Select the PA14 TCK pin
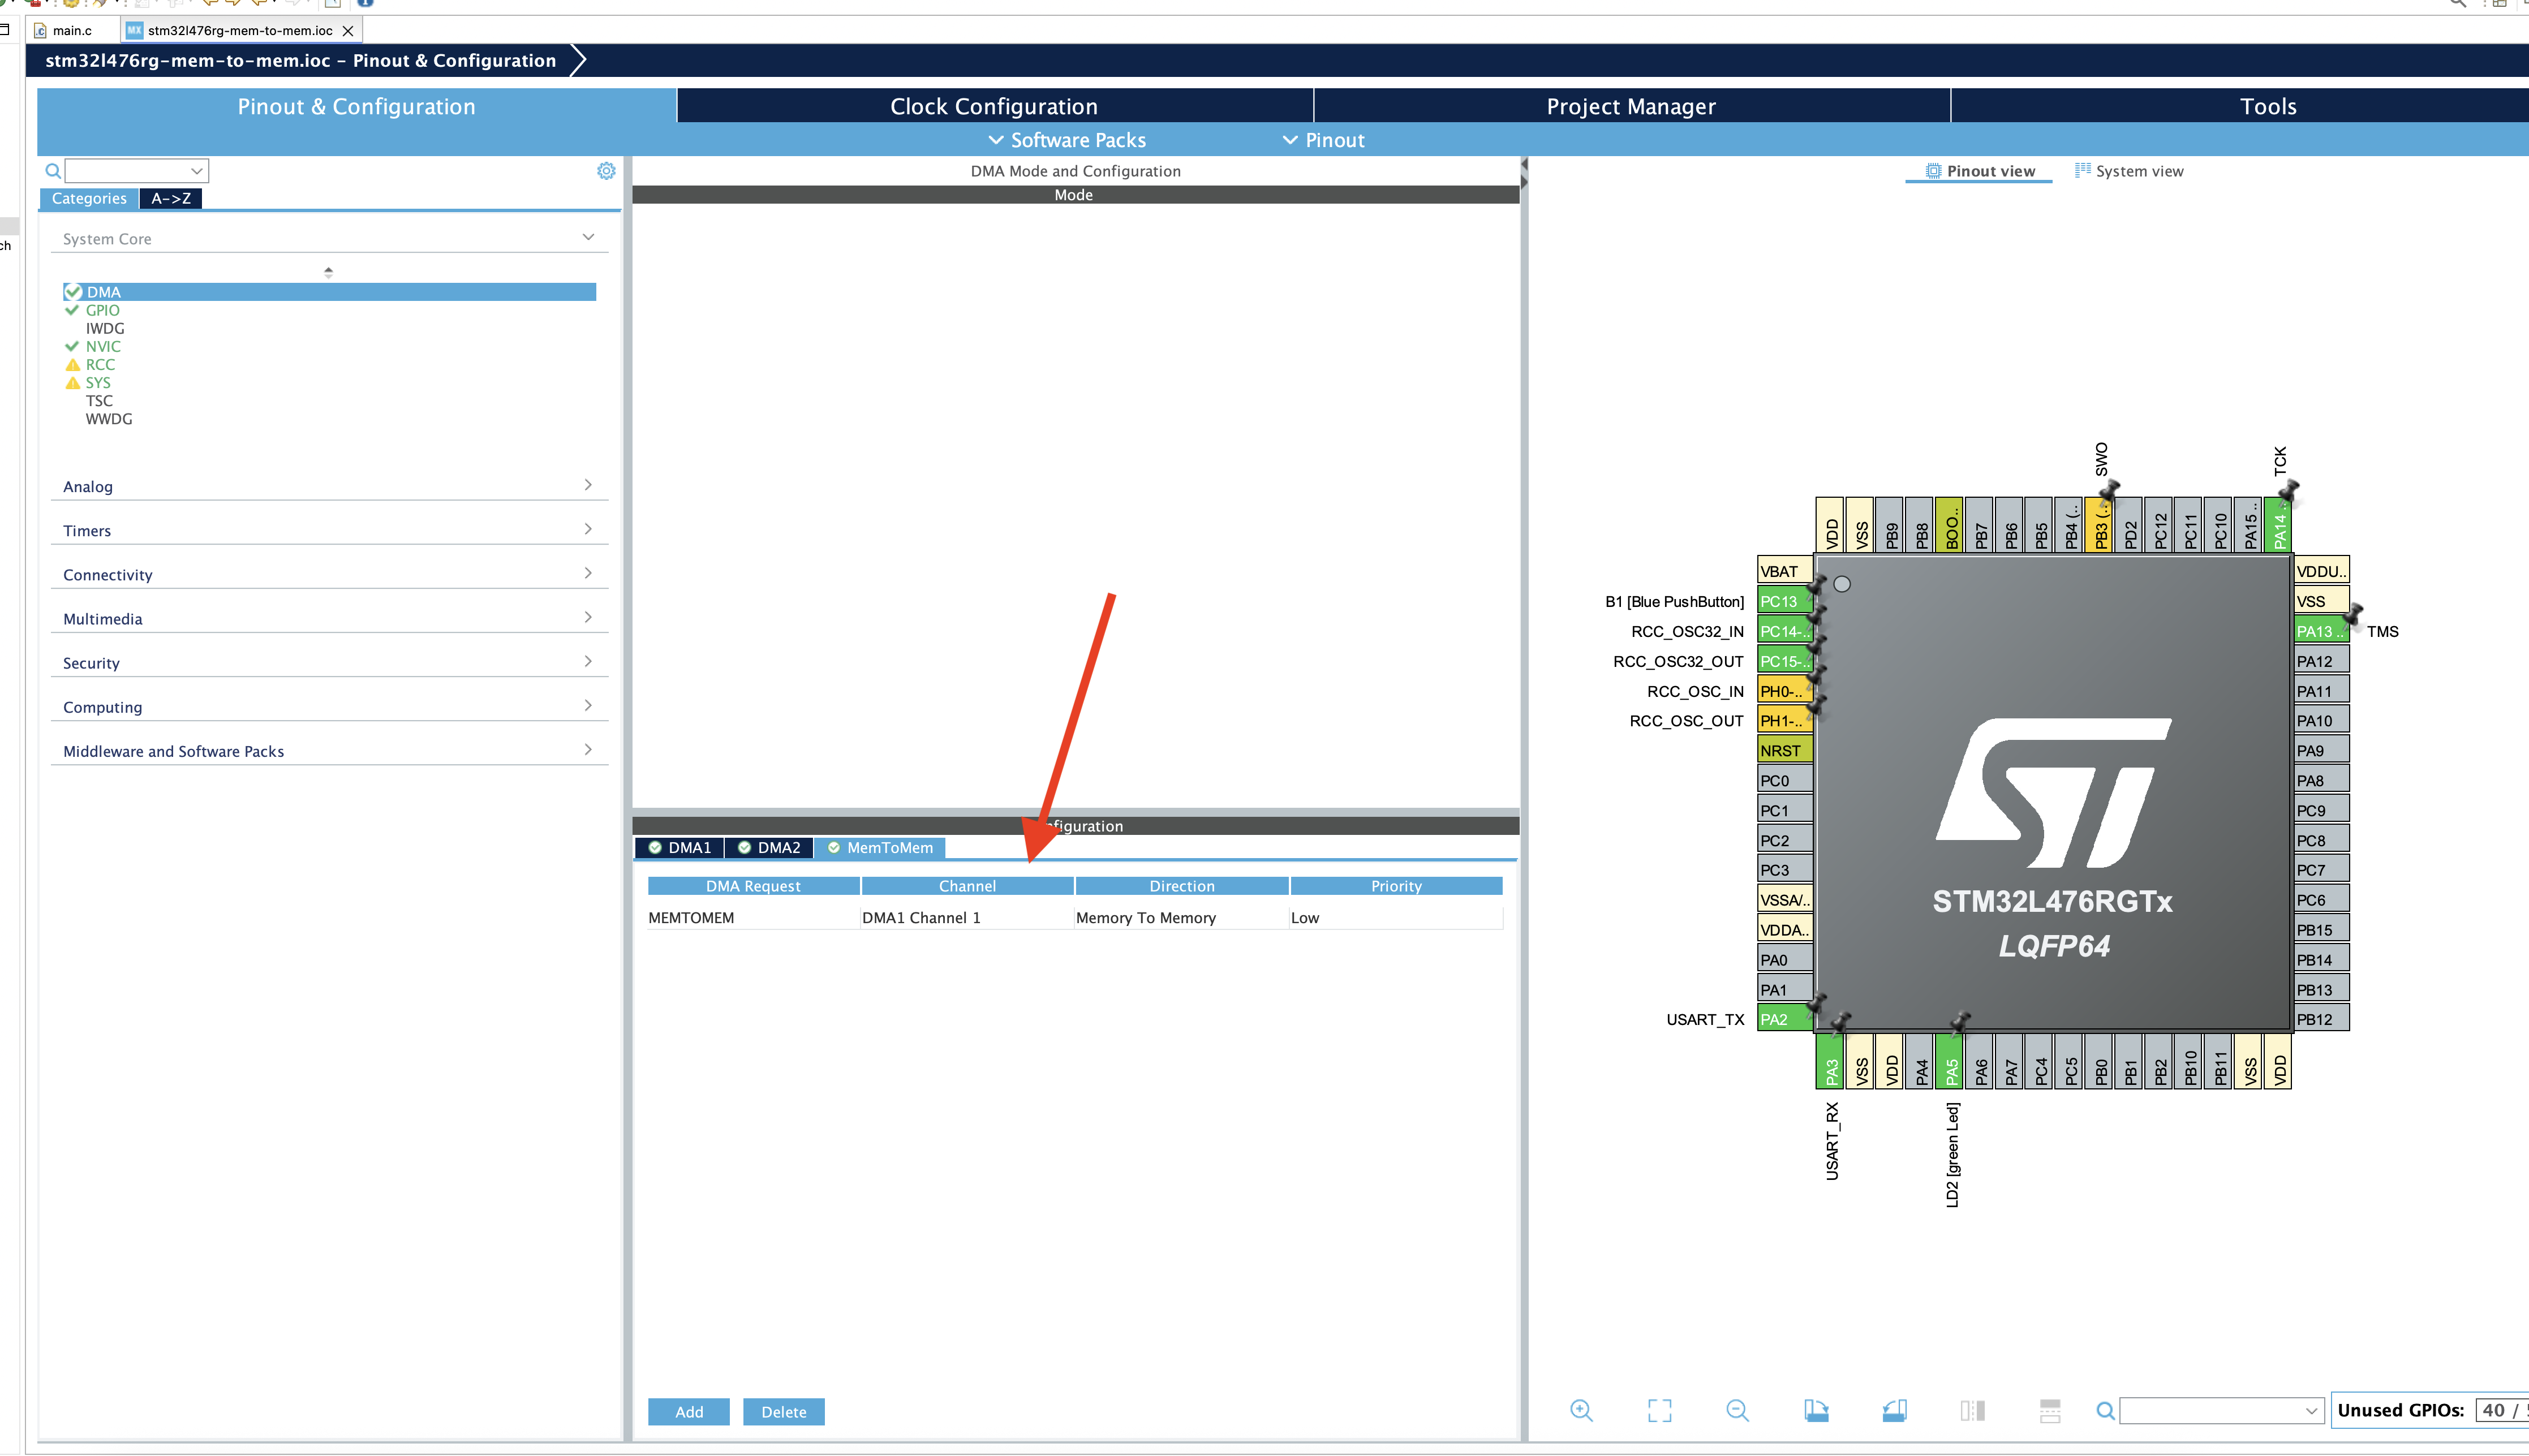The height and width of the screenshot is (1456, 2529). coord(2279,524)
